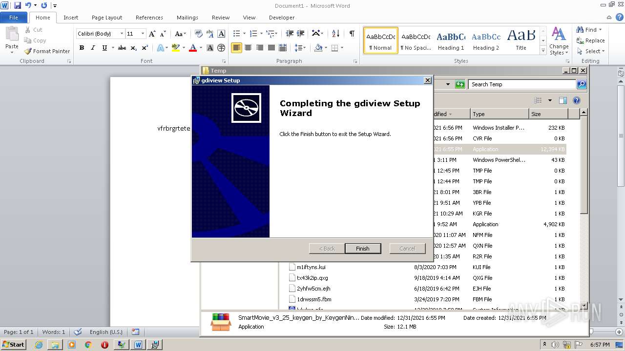Click the Align Text Right icon
Viewport: 625px width, 351px height.
click(x=259, y=48)
